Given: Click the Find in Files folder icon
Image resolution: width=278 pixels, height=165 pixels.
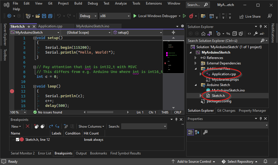Looking at the screenshot, I should tap(203, 16).
